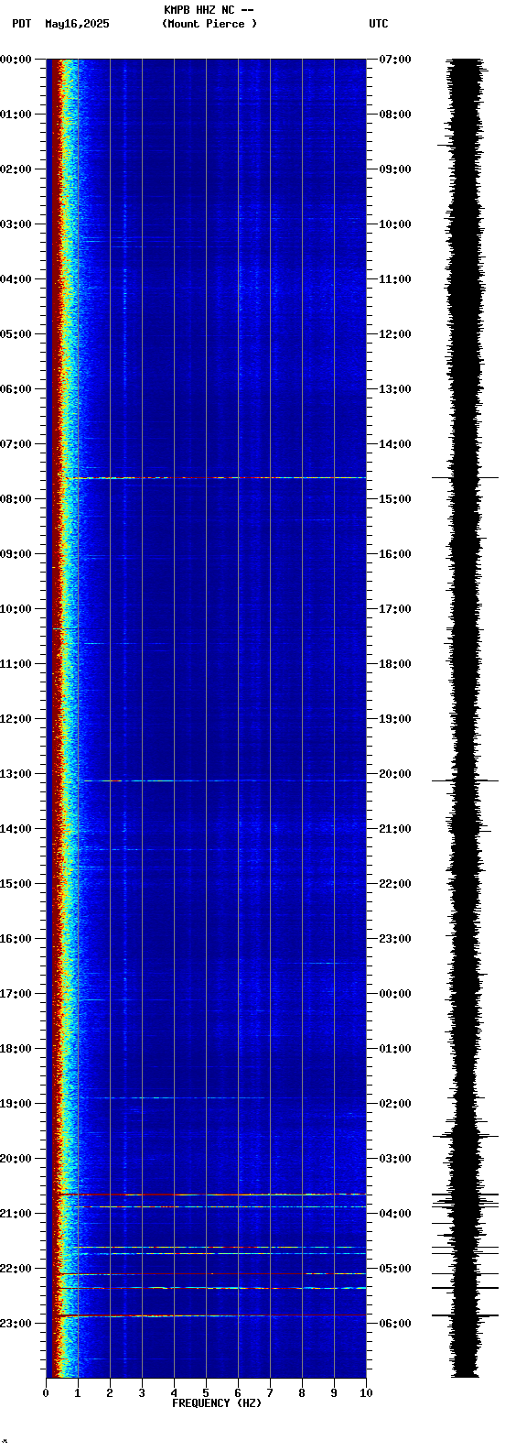The image size is (505, 1451).
Task: Click the PDT time label '07:00'
Action: [x=16, y=444]
